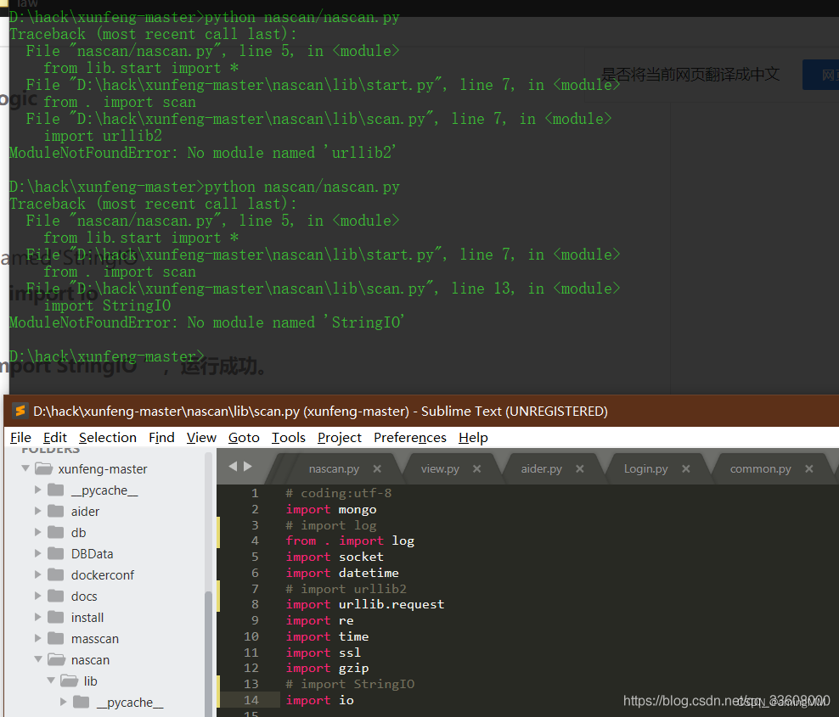
Task: Expand the docs folder
Action: pyautogui.click(x=38, y=596)
